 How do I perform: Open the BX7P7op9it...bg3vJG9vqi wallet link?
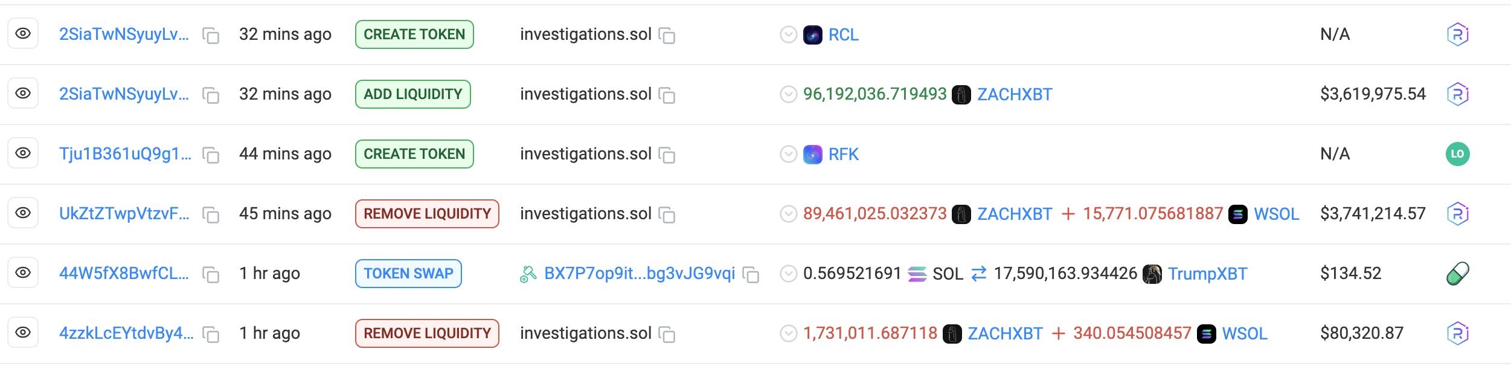639,274
